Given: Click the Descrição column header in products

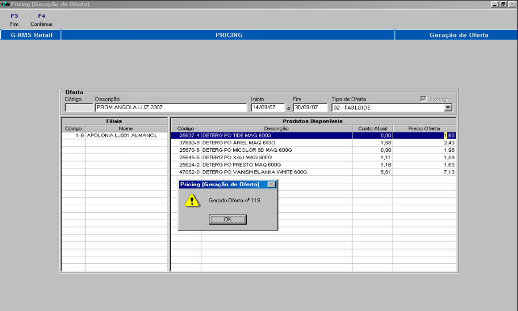Looking at the screenshot, I should tap(276, 129).
